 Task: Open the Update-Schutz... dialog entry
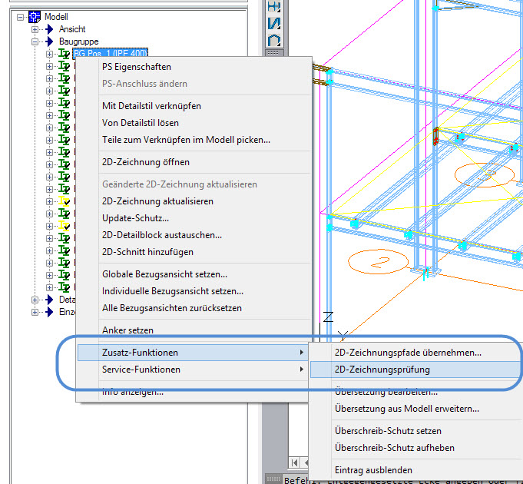point(194,218)
